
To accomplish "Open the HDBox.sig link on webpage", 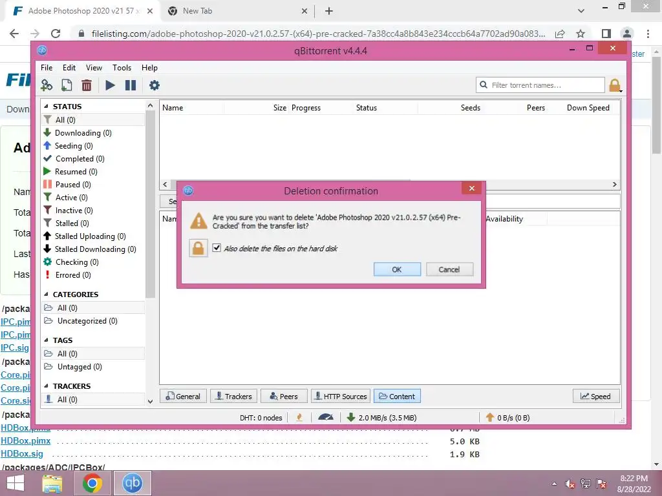I will [22, 454].
